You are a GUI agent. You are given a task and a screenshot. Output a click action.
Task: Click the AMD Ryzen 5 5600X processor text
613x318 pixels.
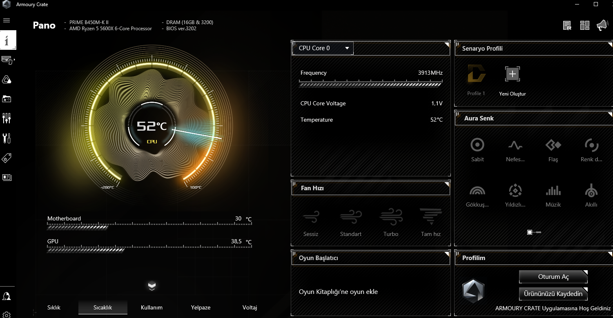click(111, 29)
